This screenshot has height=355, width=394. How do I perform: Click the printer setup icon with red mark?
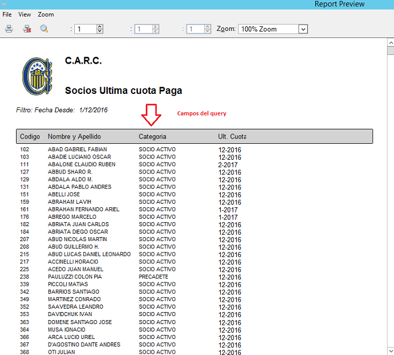[26, 29]
